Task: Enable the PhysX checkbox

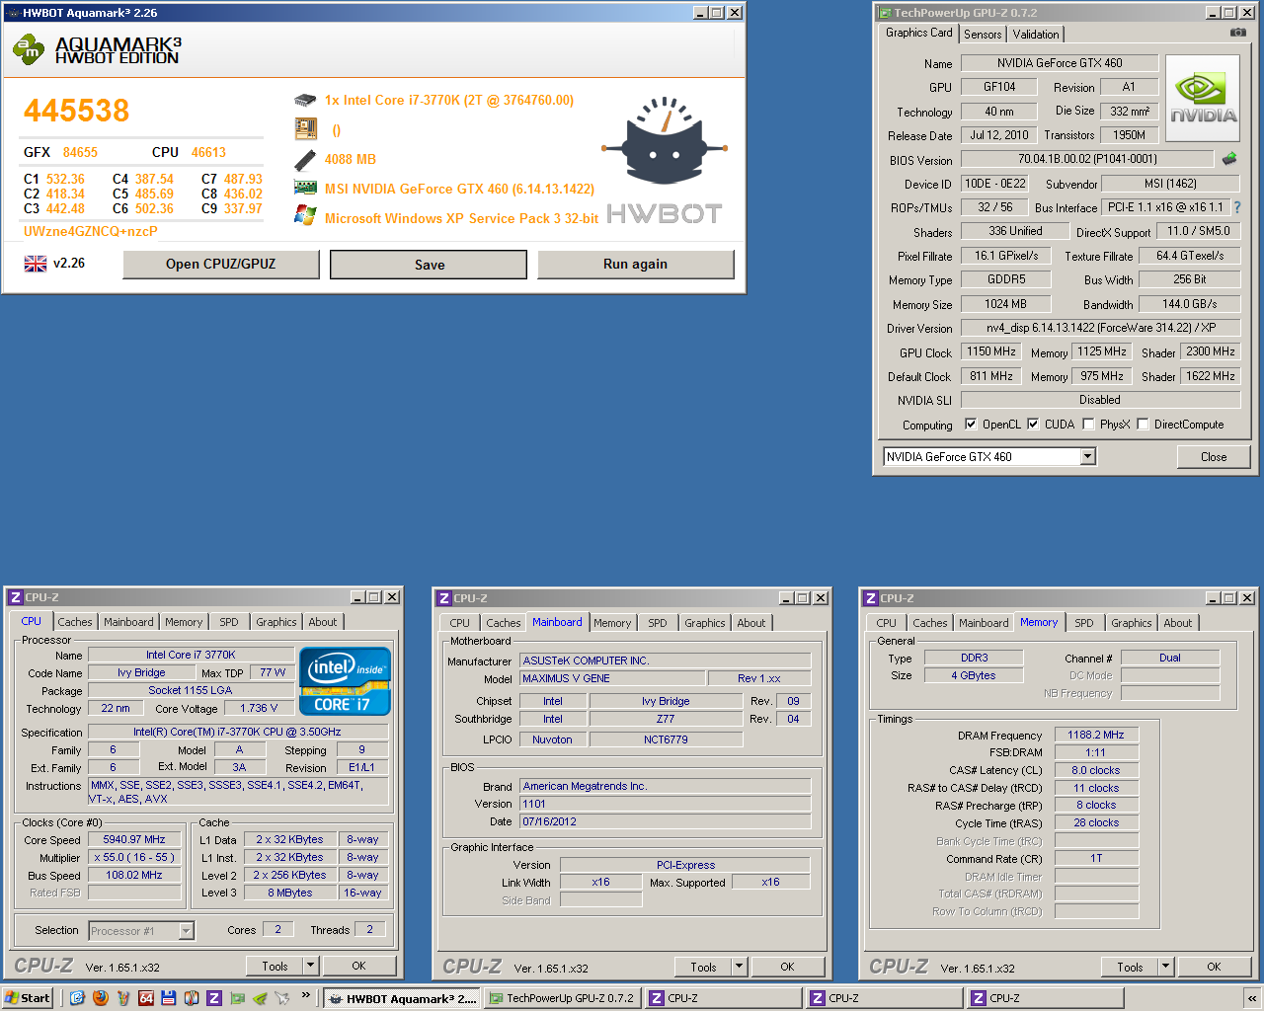Action: (1088, 424)
